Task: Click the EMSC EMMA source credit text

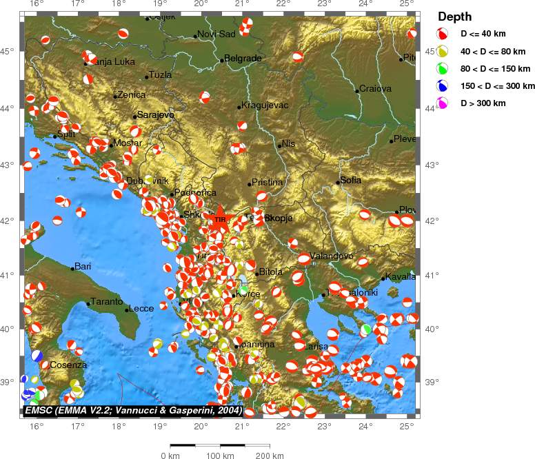Action: click(133, 410)
